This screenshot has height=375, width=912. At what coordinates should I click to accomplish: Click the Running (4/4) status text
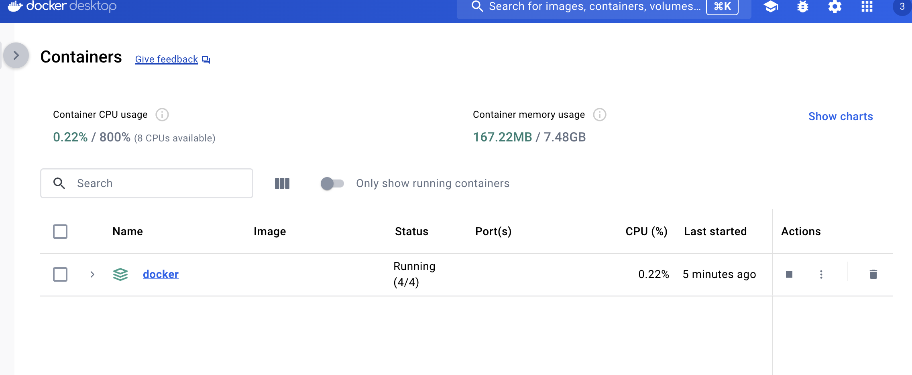414,274
